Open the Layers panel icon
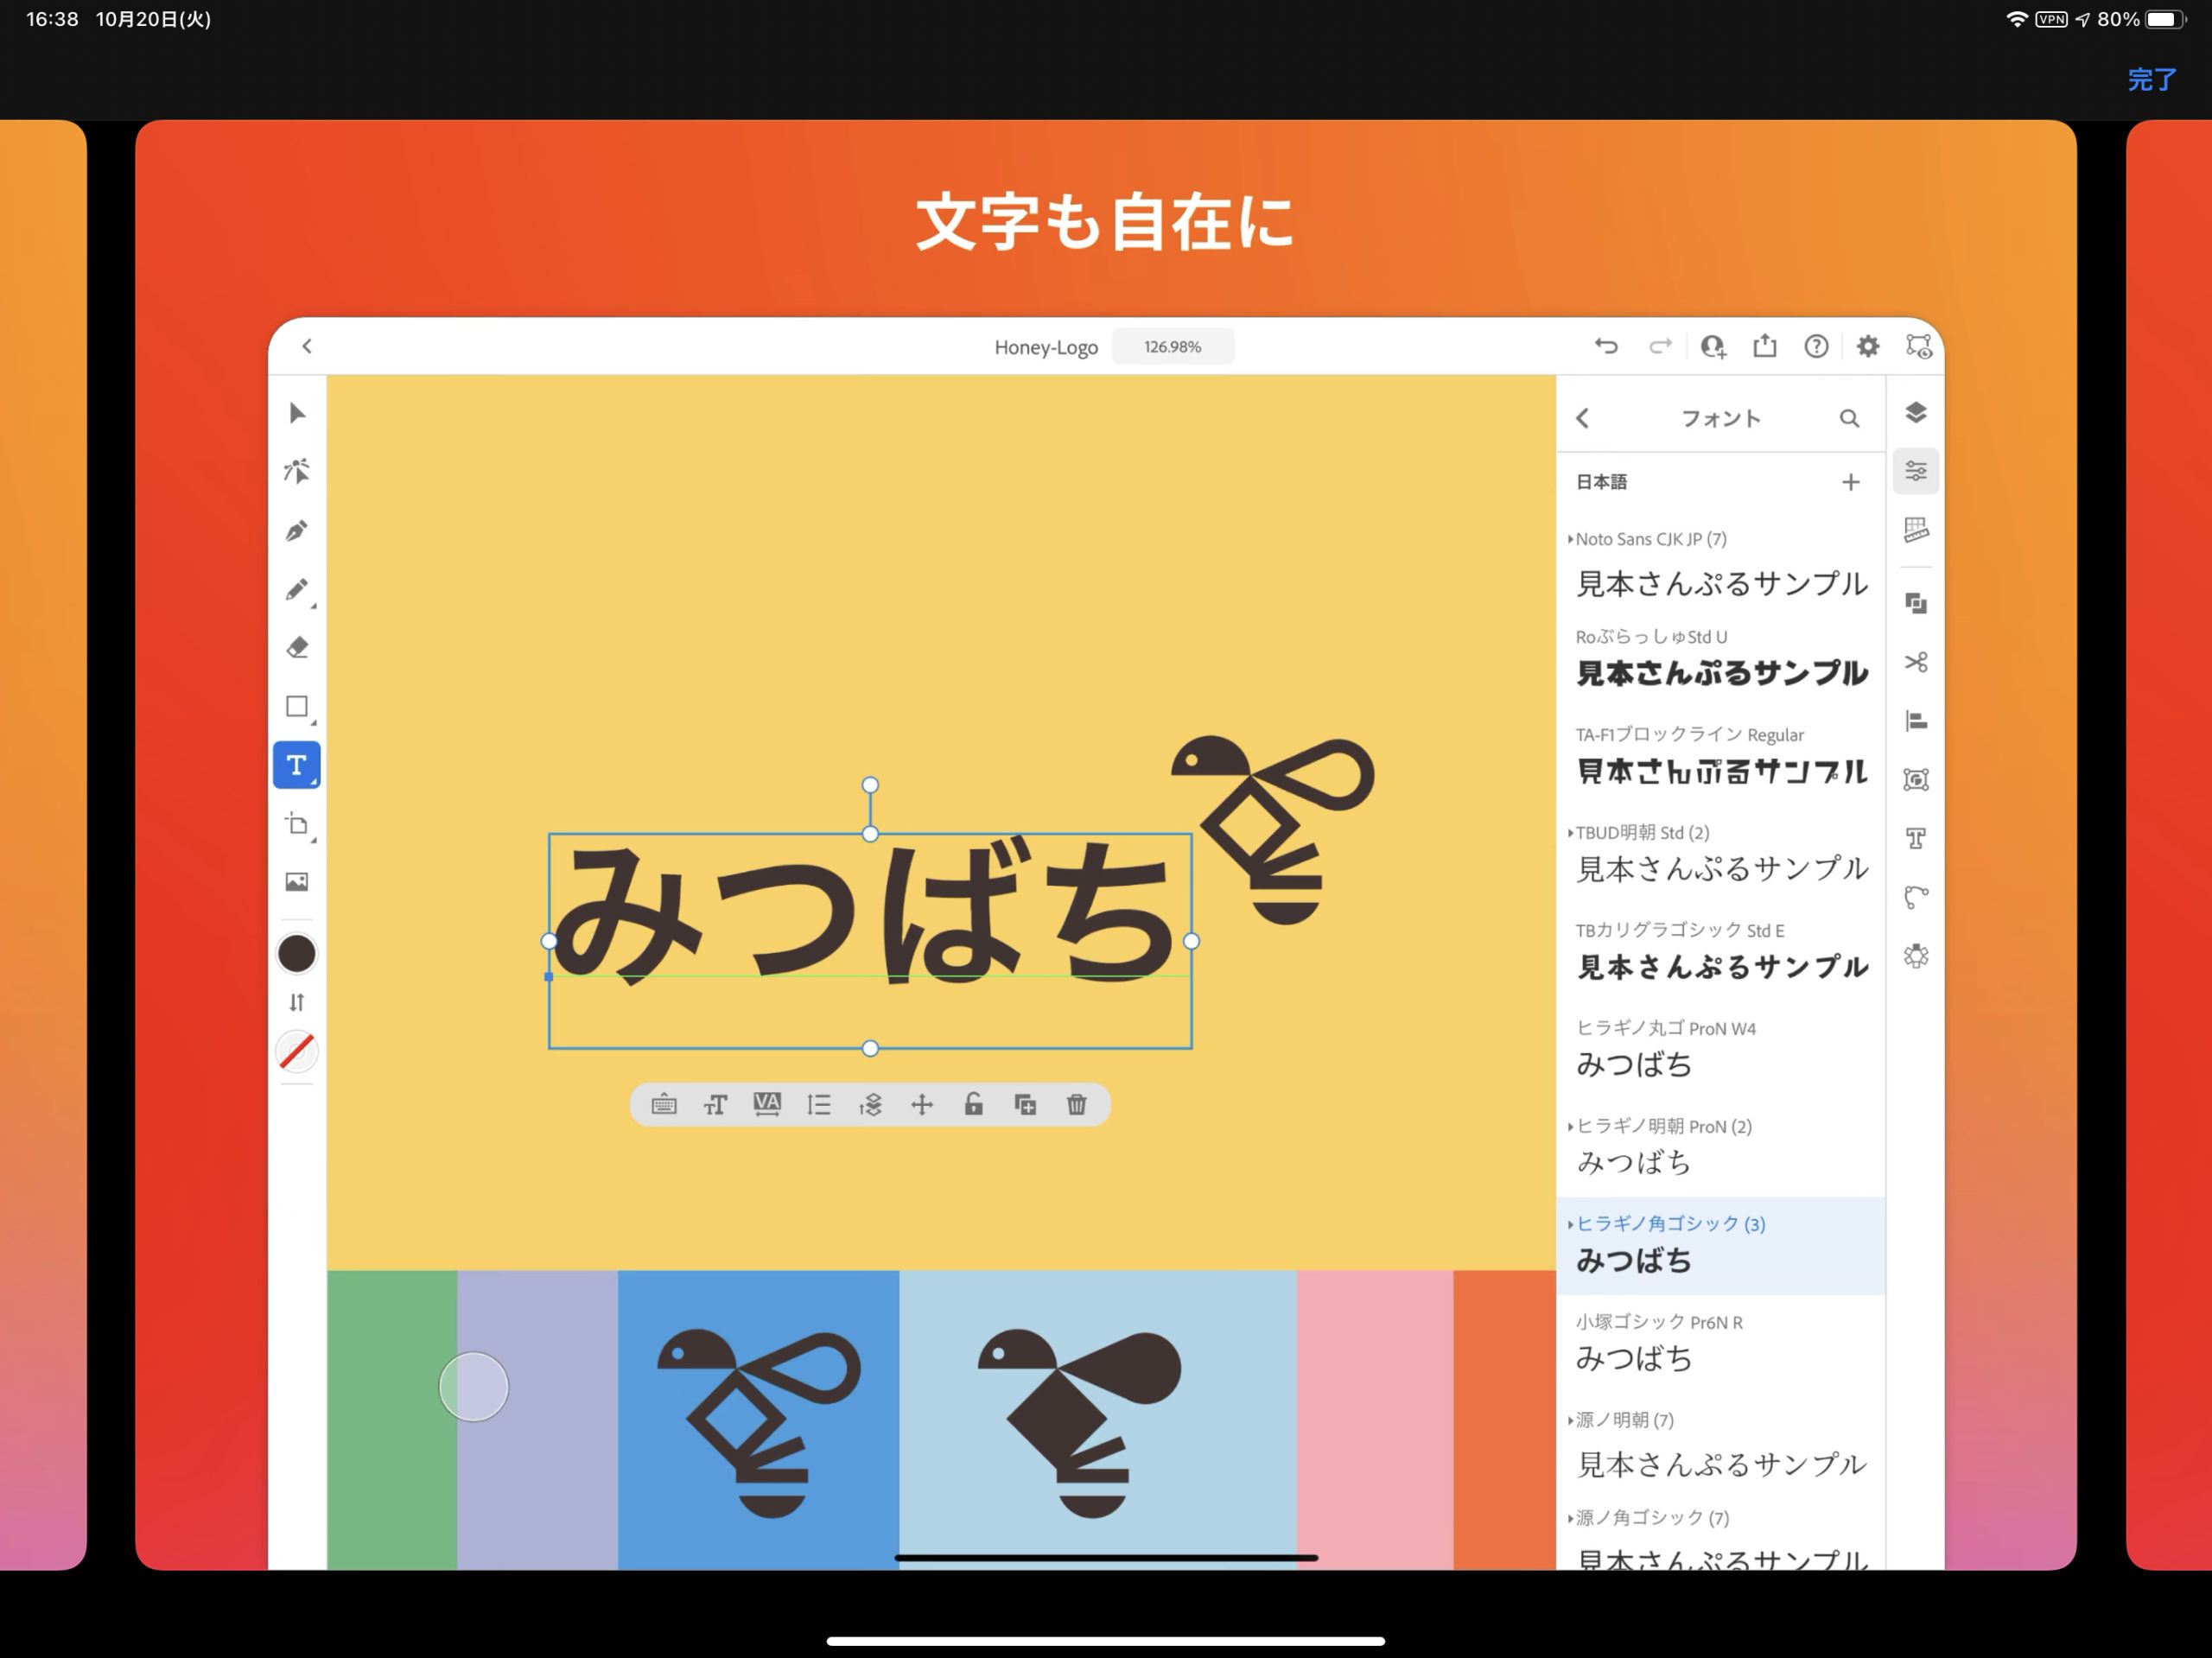The image size is (2212, 1658). click(x=1915, y=413)
